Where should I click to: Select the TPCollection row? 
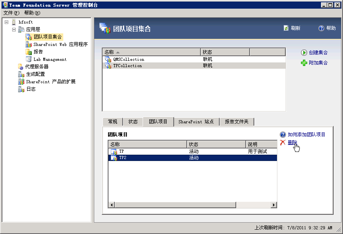tap(194, 66)
